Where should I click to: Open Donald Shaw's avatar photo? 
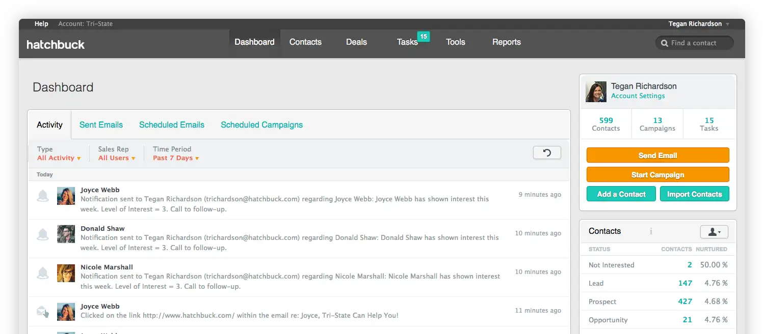click(66, 234)
